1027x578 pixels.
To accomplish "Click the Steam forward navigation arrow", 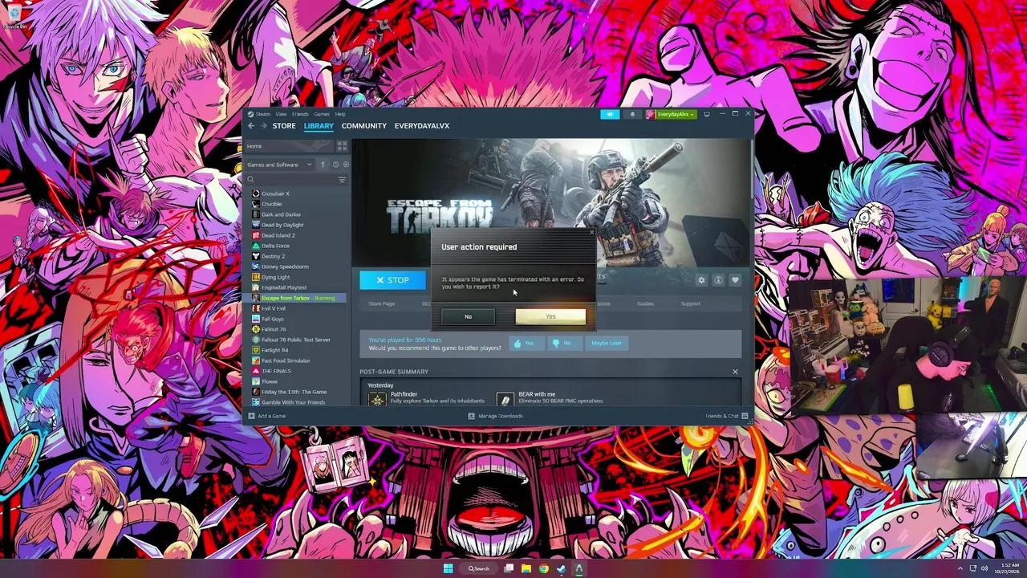I will tap(263, 126).
